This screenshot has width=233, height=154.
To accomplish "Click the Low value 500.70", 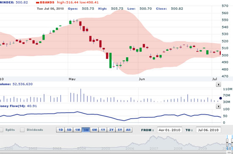I will [x=146, y=8].
